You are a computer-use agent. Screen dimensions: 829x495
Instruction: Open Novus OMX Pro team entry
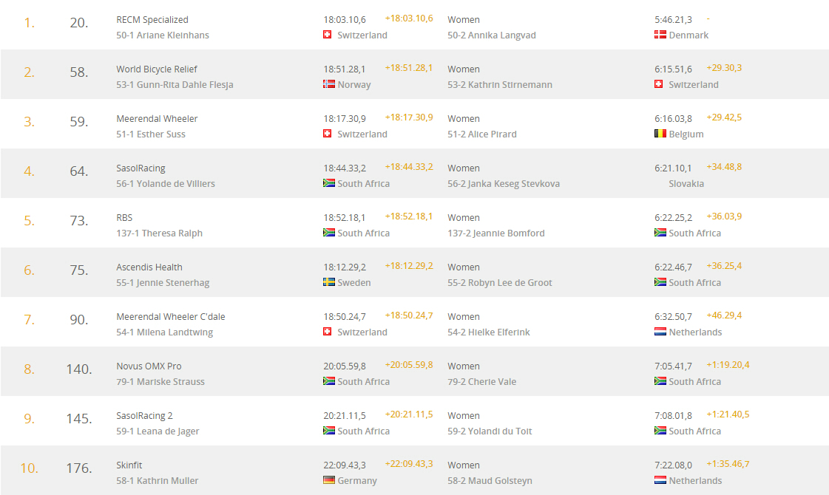coord(149,366)
